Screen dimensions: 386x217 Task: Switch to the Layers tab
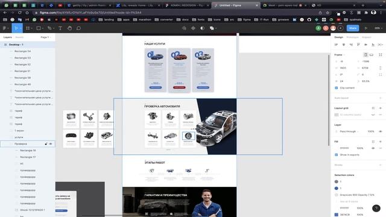point(8,37)
